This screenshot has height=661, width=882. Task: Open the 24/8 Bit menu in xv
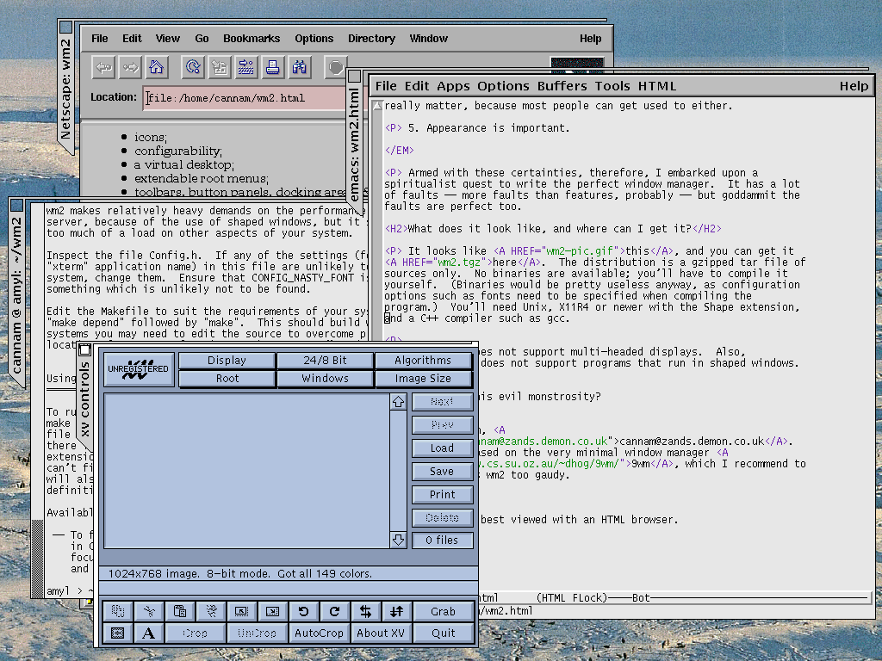326,361
